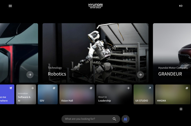Viewport: 191px width, 126px height.
Task: Click the hashtag icon on SDV tile
Action: coord(54,88)
